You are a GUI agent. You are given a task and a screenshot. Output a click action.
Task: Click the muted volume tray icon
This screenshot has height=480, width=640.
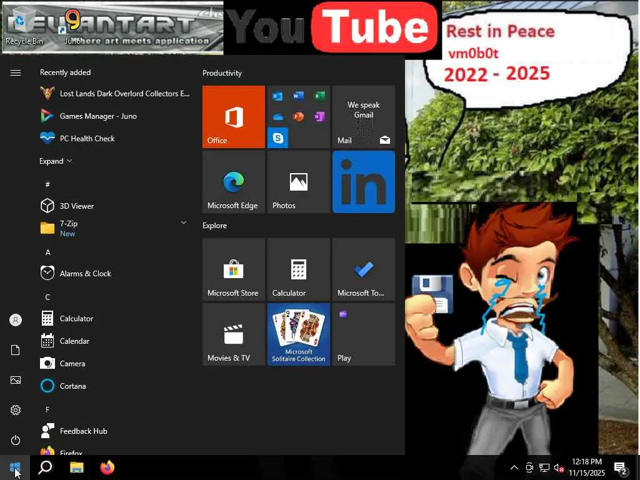[x=559, y=467]
